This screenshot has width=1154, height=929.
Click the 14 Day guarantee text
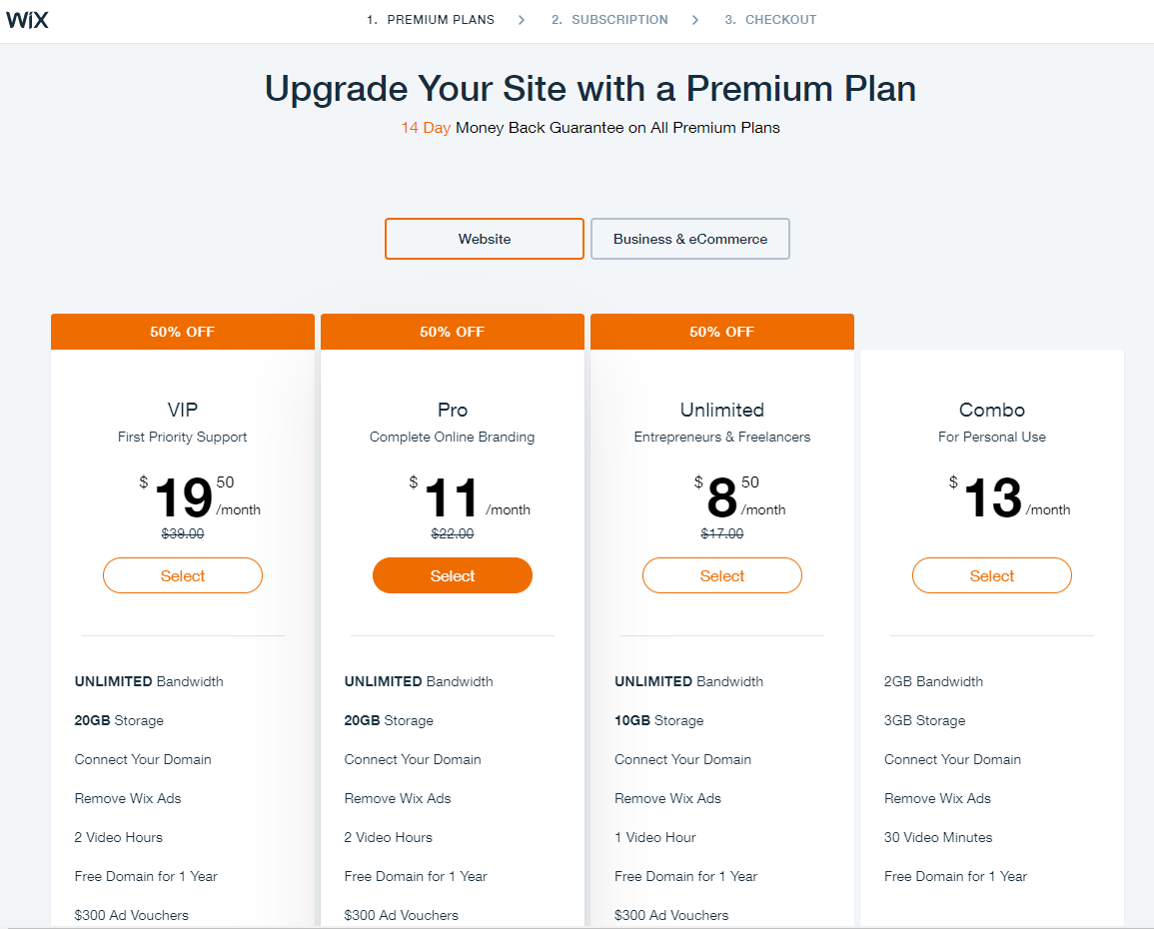pyautogui.click(x=426, y=127)
